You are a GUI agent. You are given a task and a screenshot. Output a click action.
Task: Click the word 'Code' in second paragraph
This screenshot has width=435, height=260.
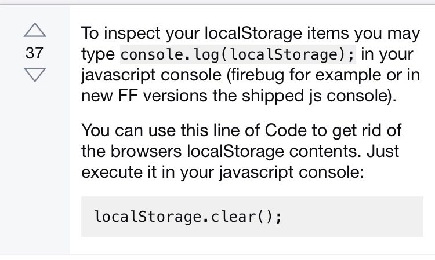pos(285,130)
